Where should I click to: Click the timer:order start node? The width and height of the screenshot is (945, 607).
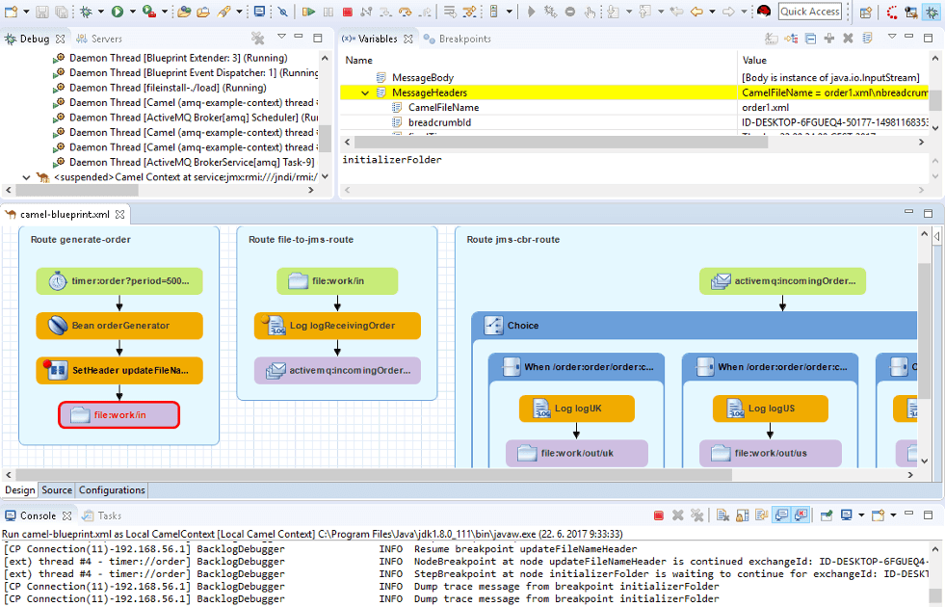coord(119,281)
